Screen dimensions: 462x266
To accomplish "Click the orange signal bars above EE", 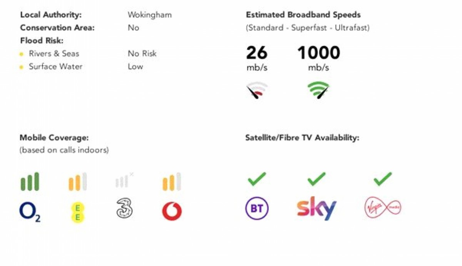I will coord(77,181).
